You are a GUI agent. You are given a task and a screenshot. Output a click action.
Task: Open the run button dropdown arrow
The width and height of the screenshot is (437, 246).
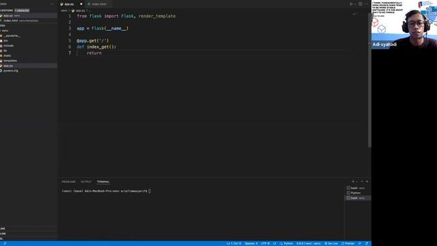(x=355, y=4)
